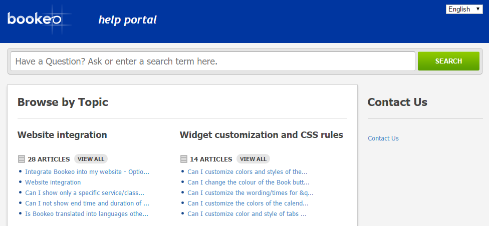Open 'Is Bookeo translated into languages' article
Viewport: 489px width, 226px height.
87,214
